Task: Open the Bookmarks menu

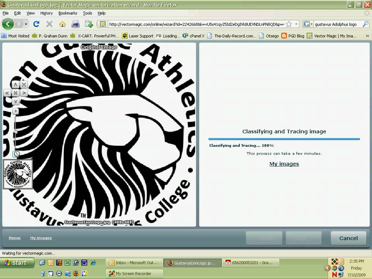Action: 67,13
